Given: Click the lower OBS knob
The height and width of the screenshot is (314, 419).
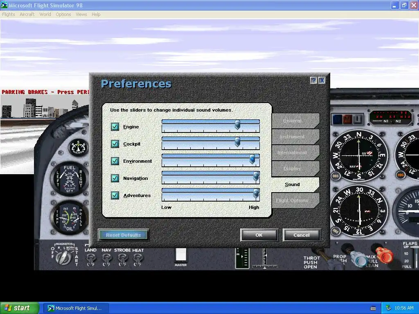Looking at the screenshot, I should [x=336, y=231].
